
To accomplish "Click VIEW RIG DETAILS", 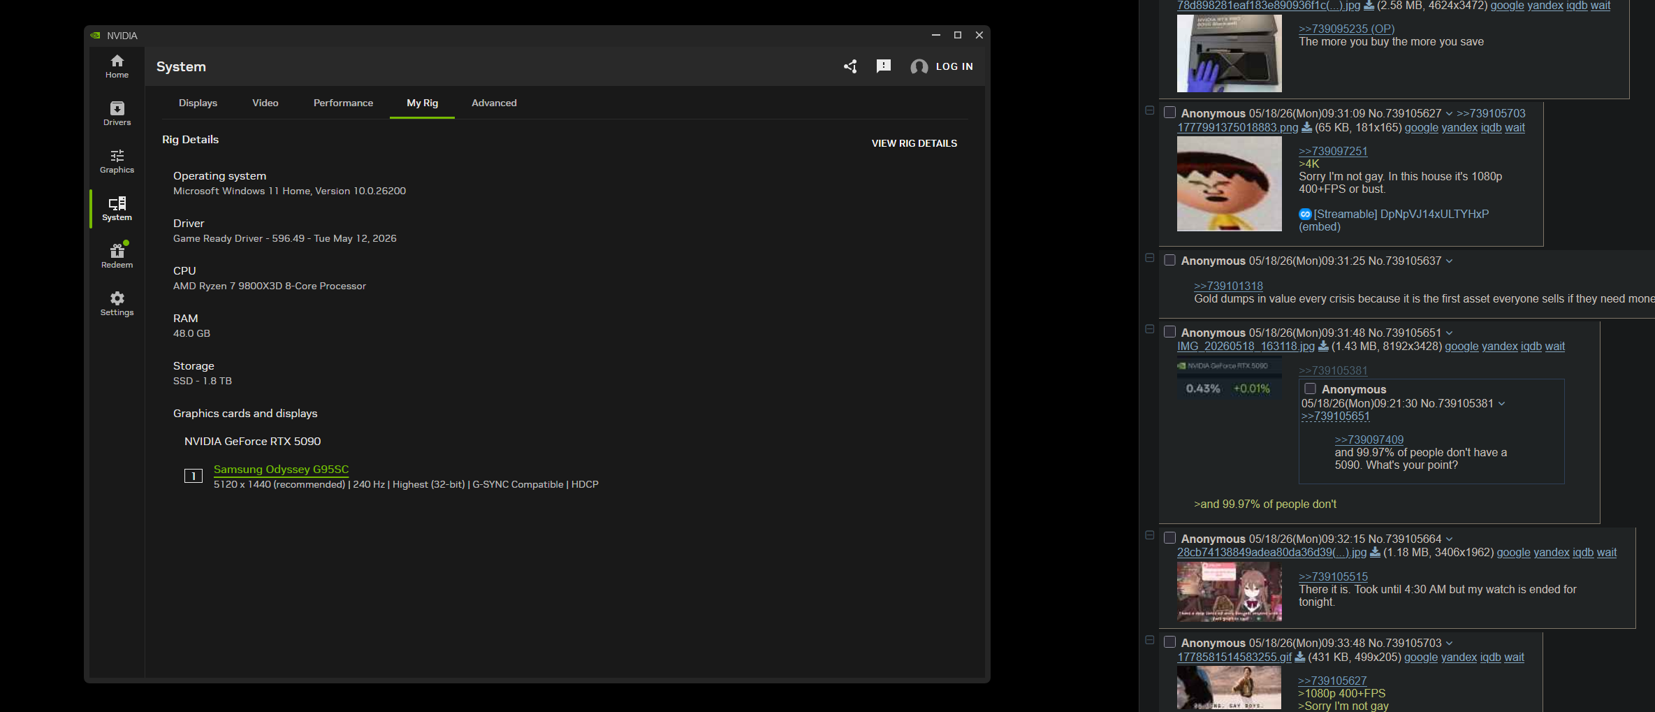I will click(x=914, y=143).
